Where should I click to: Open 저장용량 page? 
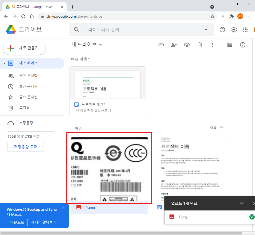pyautogui.click(x=26, y=123)
